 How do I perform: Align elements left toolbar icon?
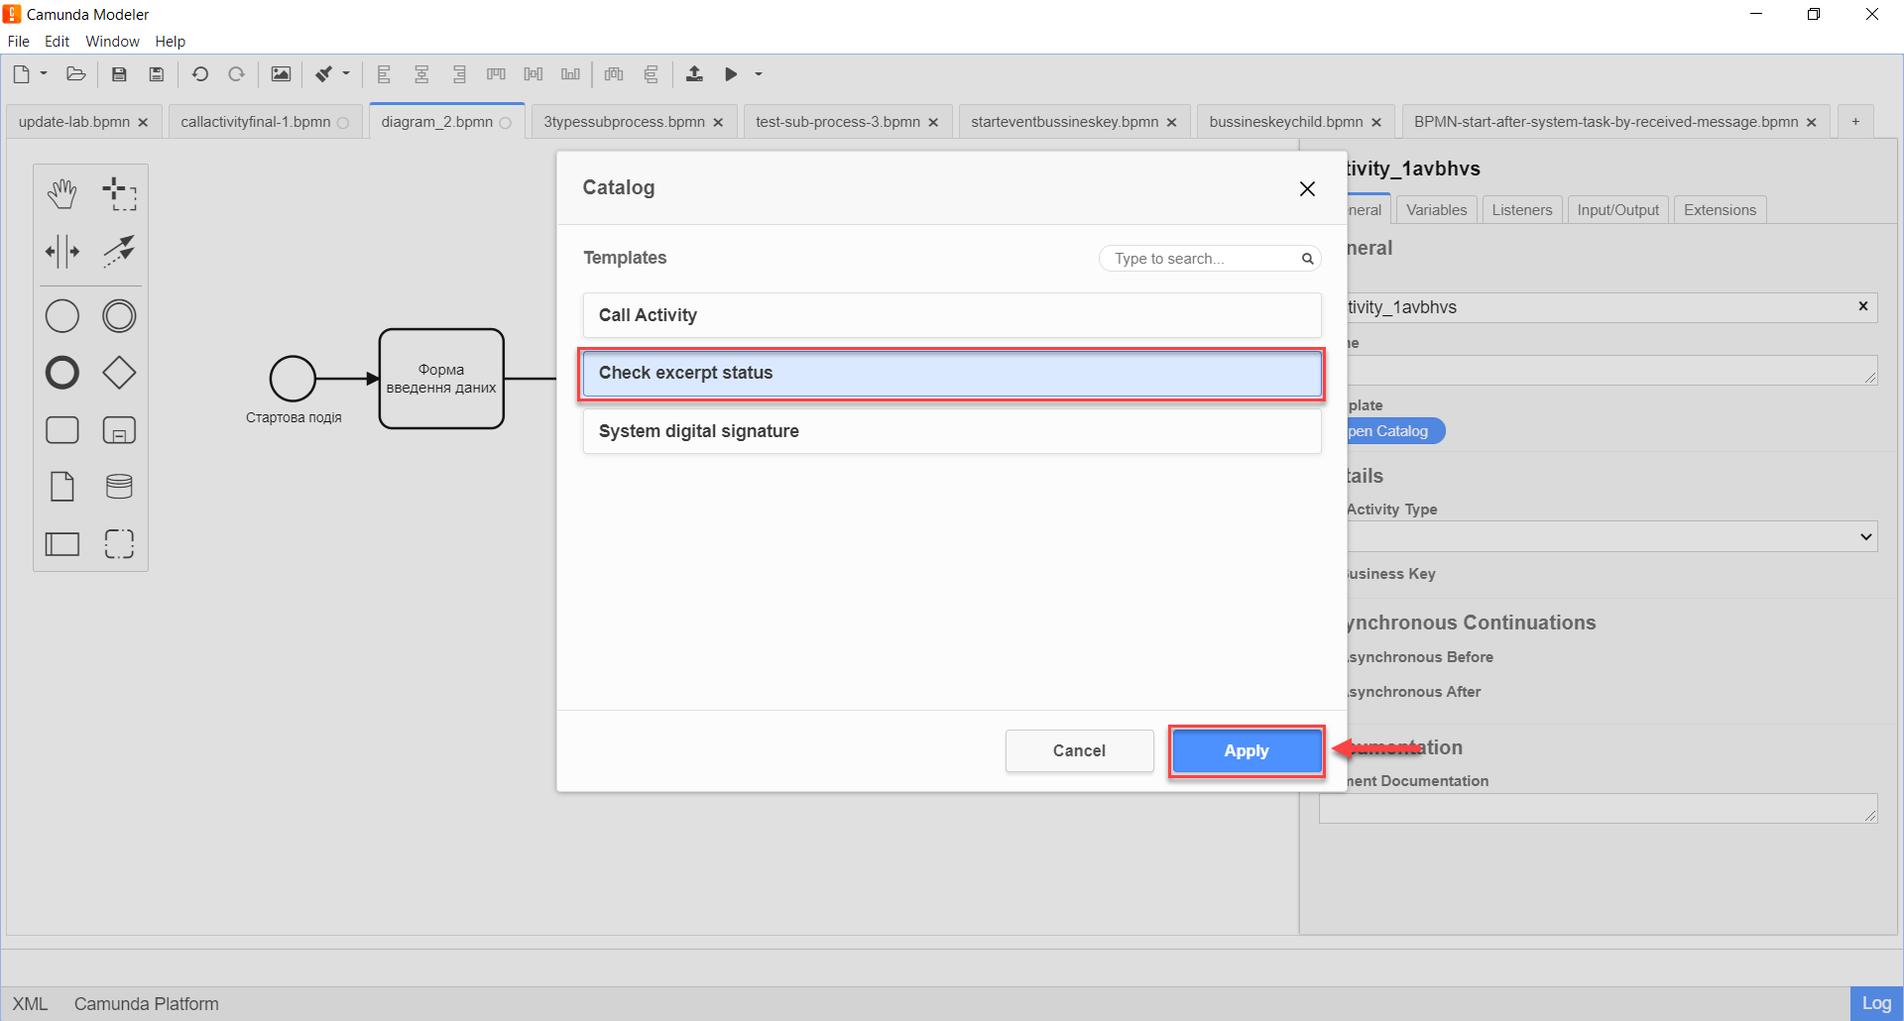(385, 74)
